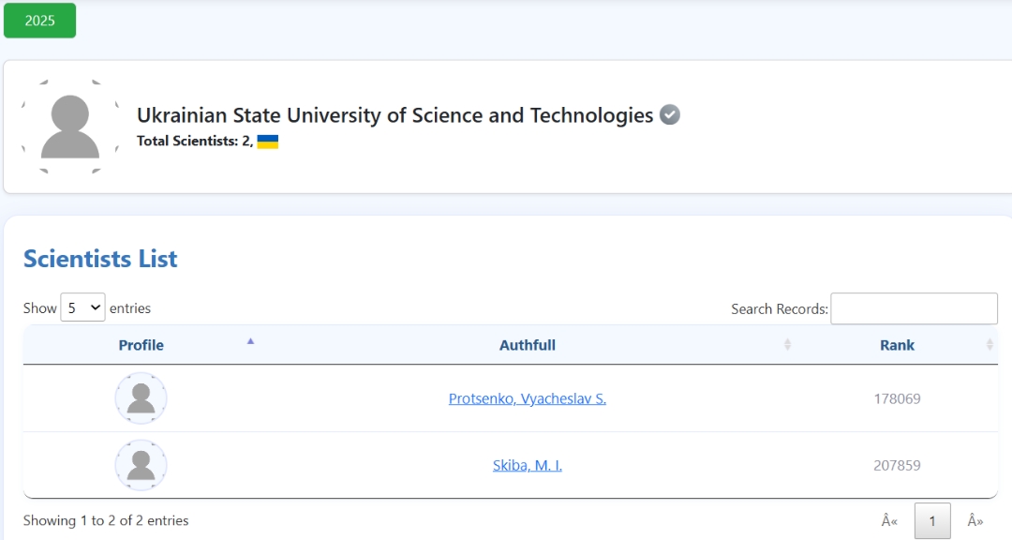Screen dimensions: 1012x540
Task: Click the 2025 year button
Action: pos(39,21)
